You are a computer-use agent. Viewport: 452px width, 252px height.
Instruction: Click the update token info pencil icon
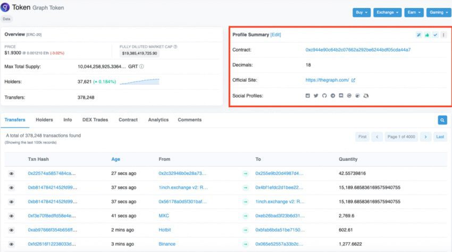[x=418, y=35]
